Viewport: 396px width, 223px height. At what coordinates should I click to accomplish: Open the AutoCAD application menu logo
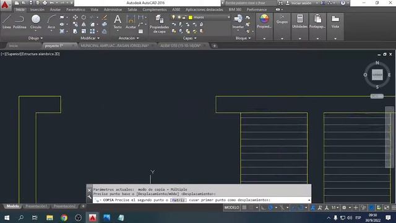coord(5,5)
